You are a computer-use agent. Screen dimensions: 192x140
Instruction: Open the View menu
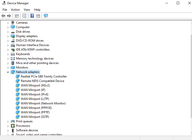tap(27, 10)
